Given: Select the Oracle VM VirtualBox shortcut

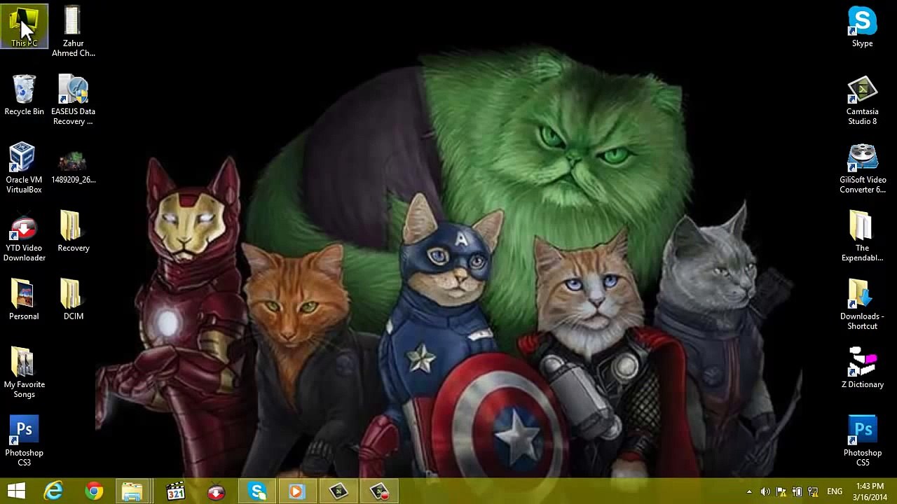Looking at the screenshot, I should [x=24, y=168].
